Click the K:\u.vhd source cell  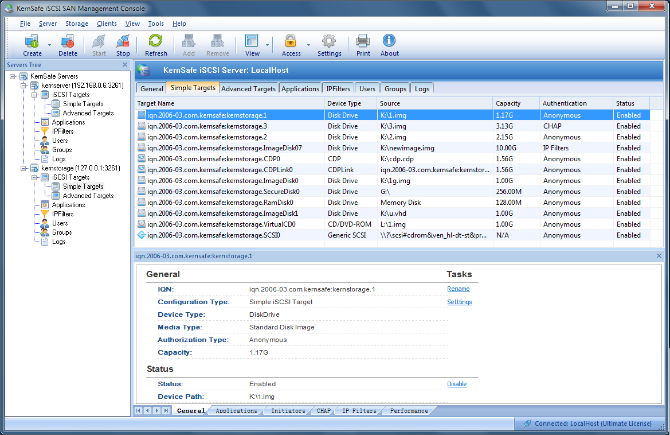click(435, 213)
